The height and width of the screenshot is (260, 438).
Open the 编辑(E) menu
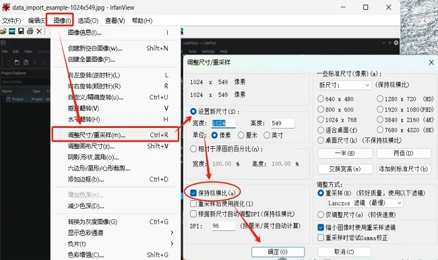pos(36,21)
